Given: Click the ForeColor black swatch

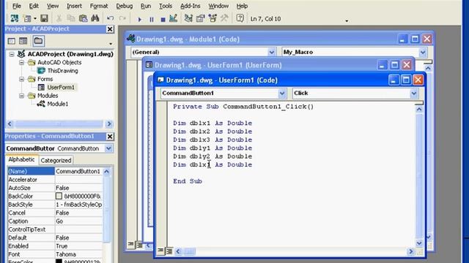Looking at the screenshot, I should (x=59, y=262).
